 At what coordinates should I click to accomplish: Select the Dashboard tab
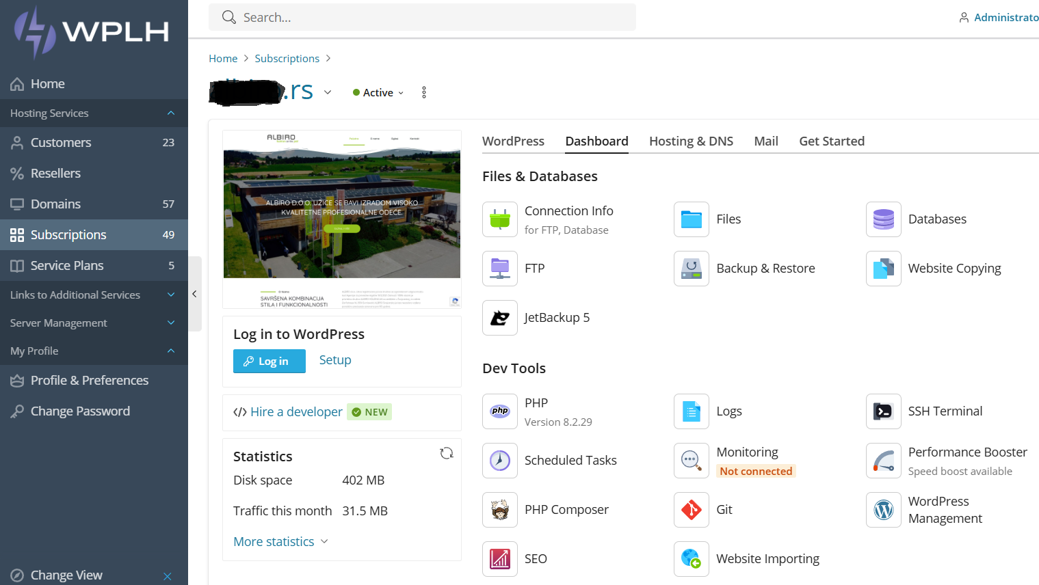coord(596,141)
